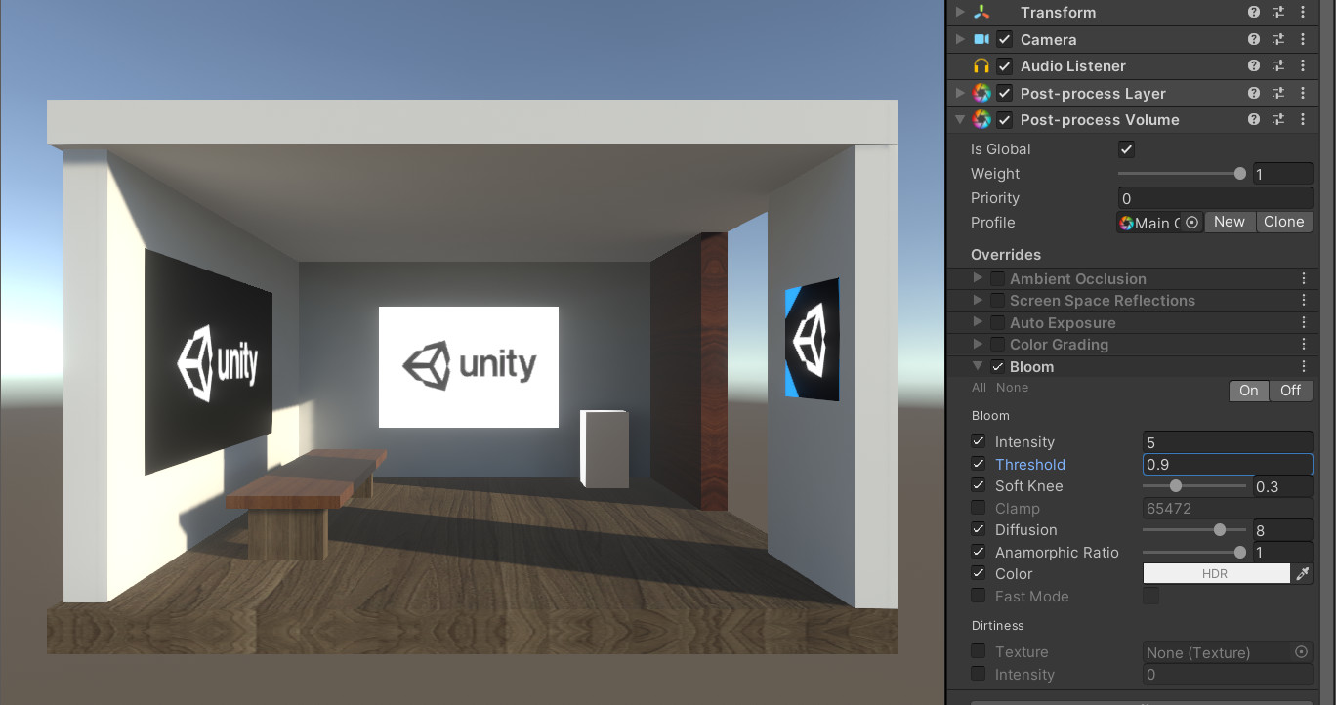Image resolution: width=1336 pixels, height=705 pixels.
Task: Expand Auto Exposure settings
Action: [978, 322]
